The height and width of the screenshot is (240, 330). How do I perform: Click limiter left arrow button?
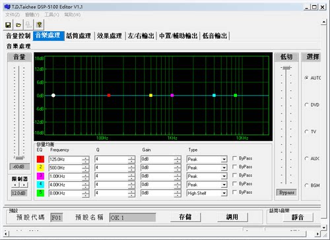(x=15, y=185)
